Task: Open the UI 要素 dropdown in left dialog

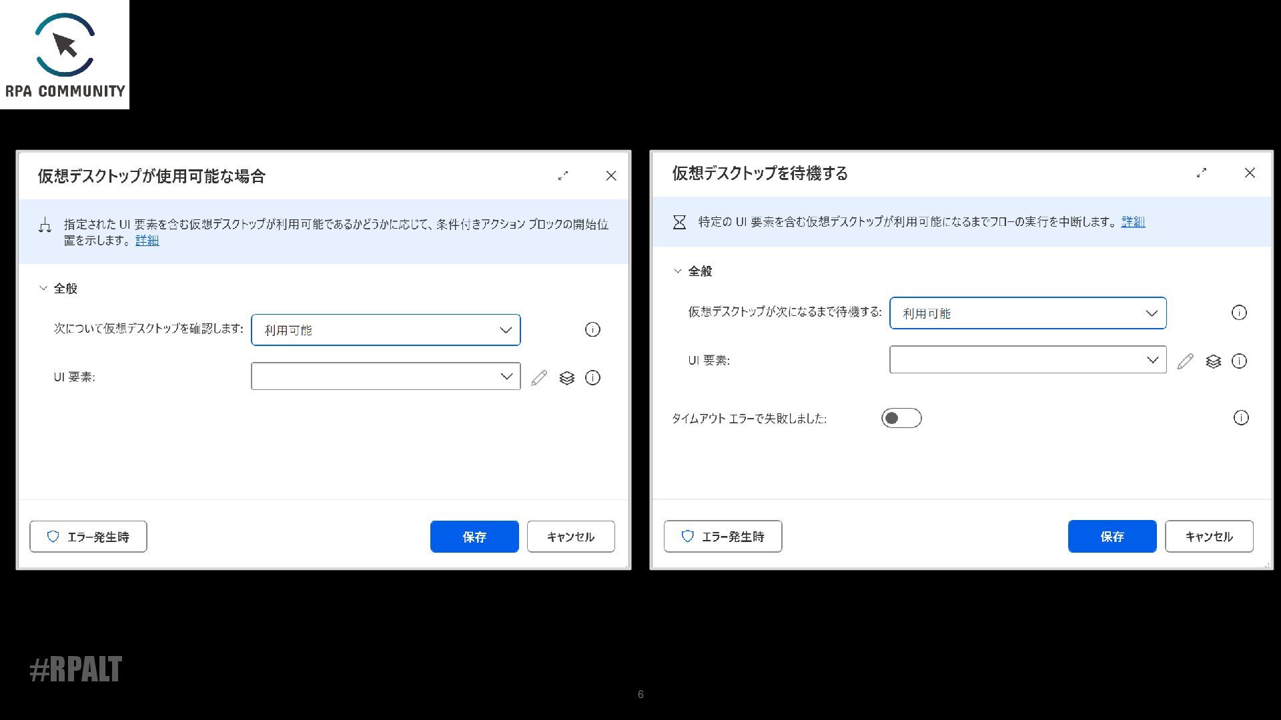Action: pyautogui.click(x=386, y=377)
